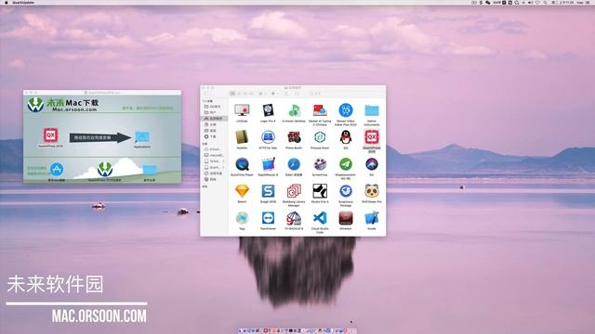Open the gear action menu in Finder toolbar

[274, 93]
